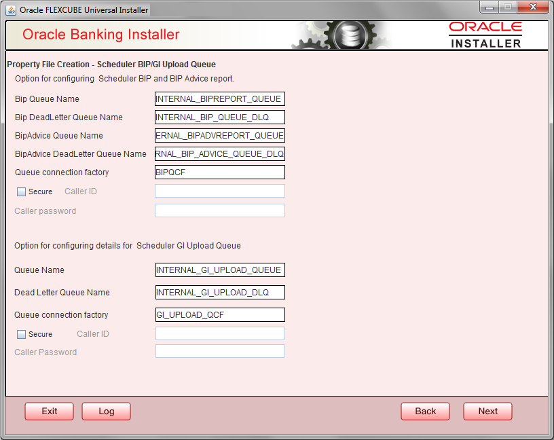Click the Scheduler BIP Advice report option text
554x440 pixels.
point(124,79)
